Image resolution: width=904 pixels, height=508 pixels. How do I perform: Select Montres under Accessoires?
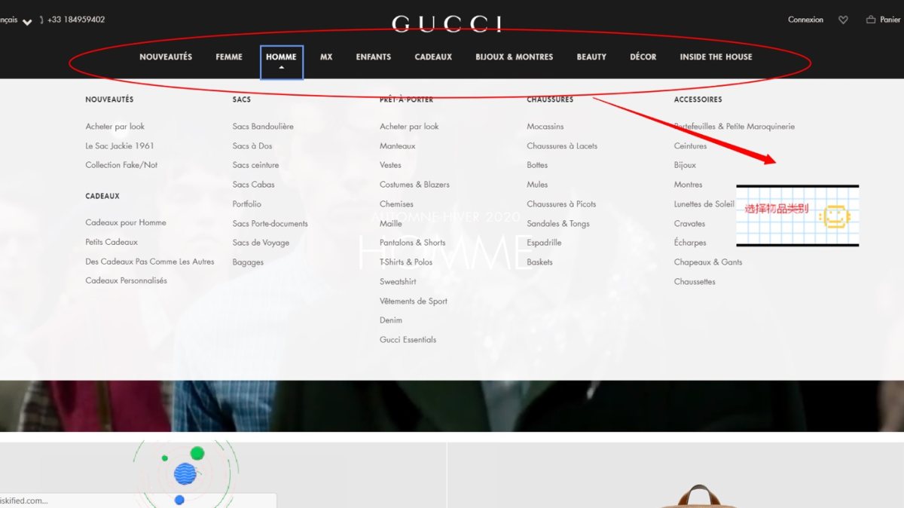(688, 185)
